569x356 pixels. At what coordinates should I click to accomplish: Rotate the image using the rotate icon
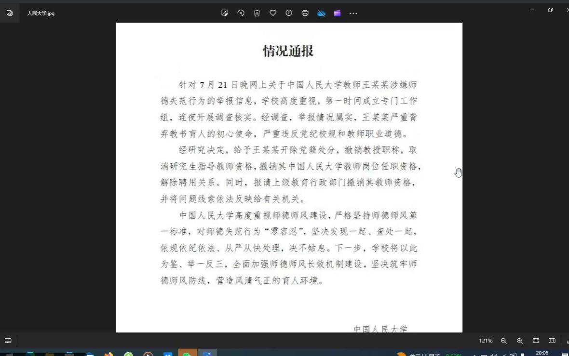(241, 13)
